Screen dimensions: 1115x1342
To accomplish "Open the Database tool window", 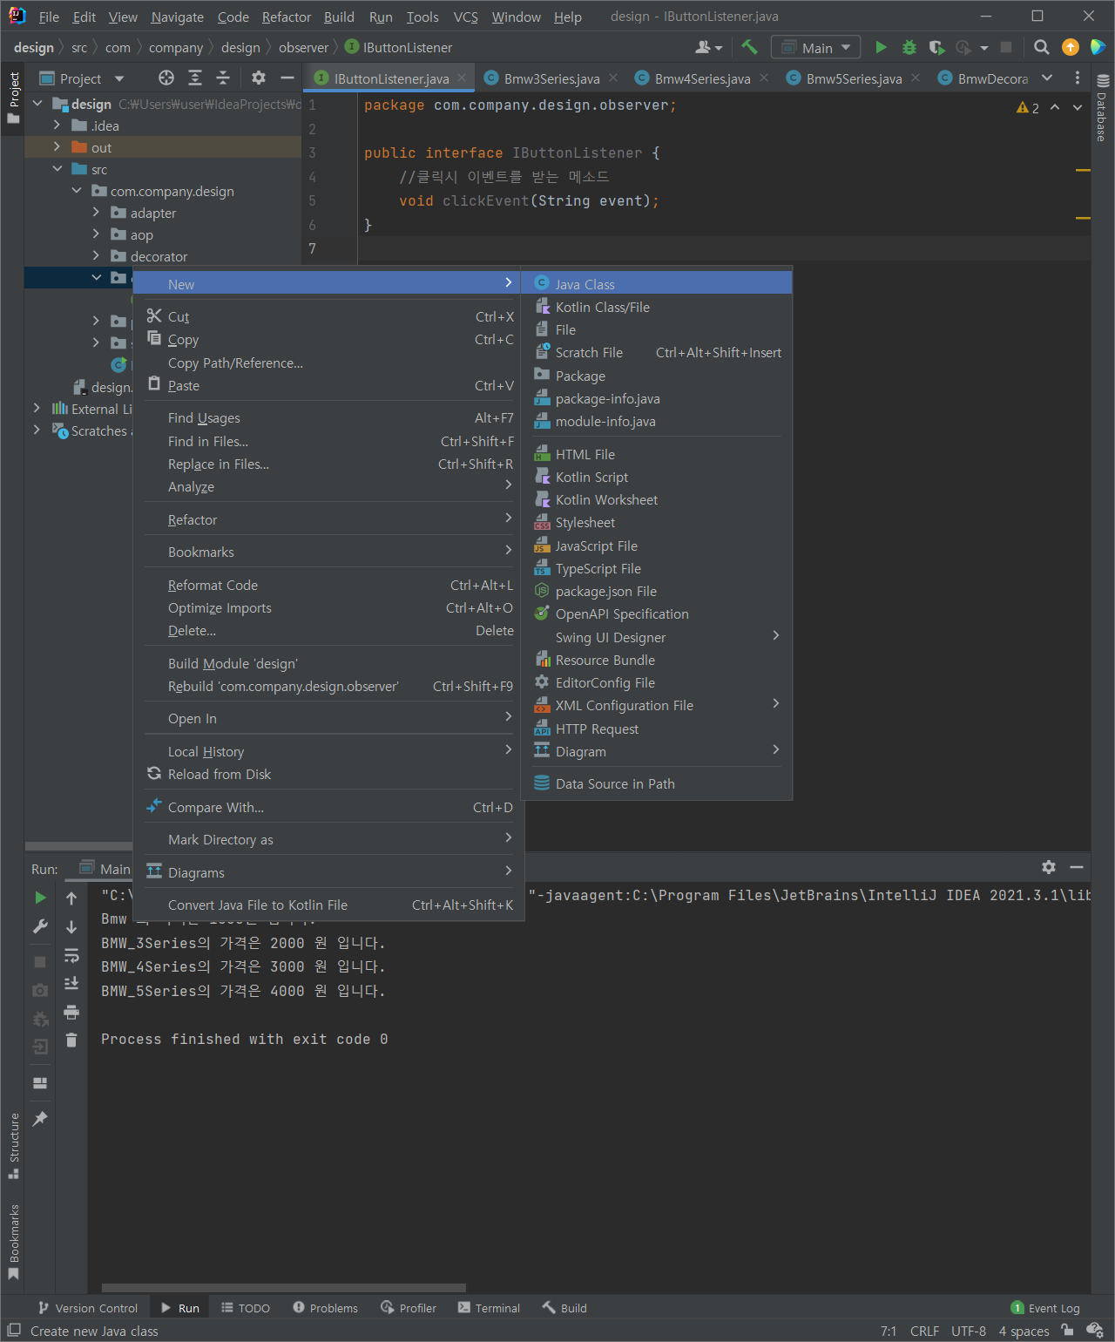I will coord(1102,109).
